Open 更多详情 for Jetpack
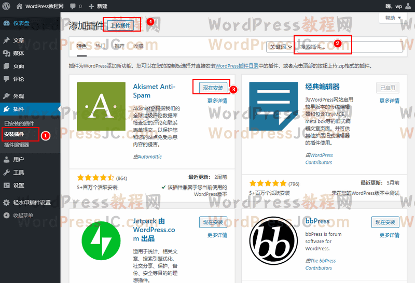 [217, 235]
